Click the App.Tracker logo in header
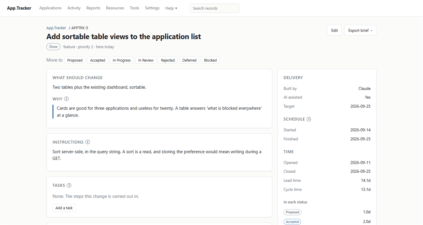This screenshot has height=225, width=423. coord(19,8)
